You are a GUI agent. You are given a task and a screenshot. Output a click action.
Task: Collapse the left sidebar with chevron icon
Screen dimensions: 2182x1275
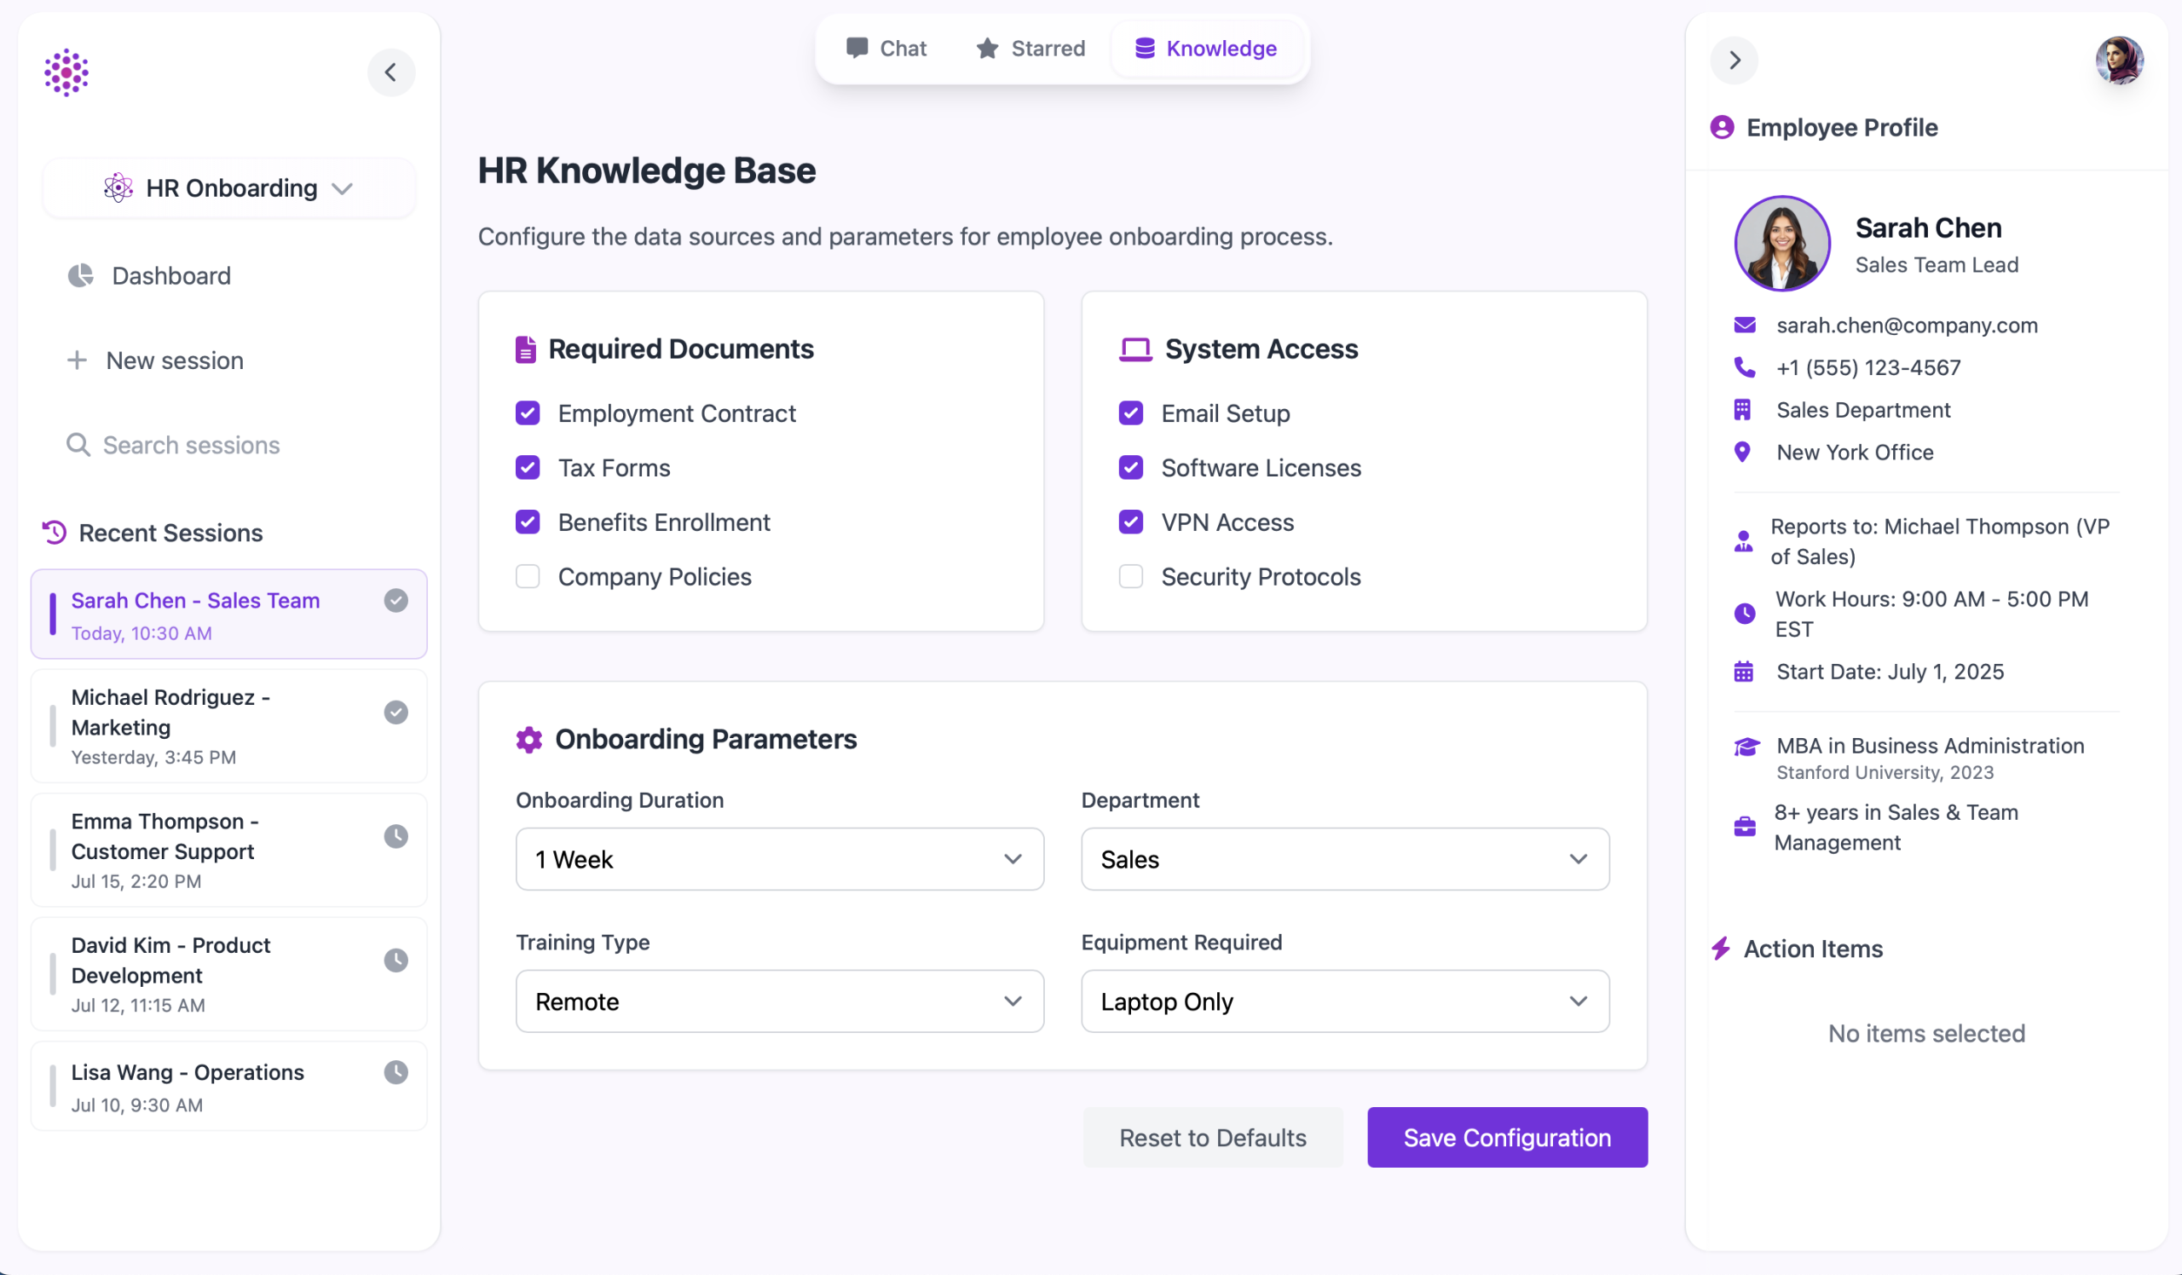[390, 72]
